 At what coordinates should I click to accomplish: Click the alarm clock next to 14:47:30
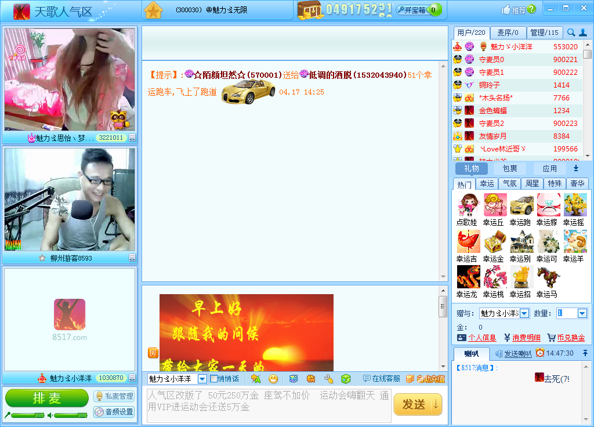[x=539, y=352]
